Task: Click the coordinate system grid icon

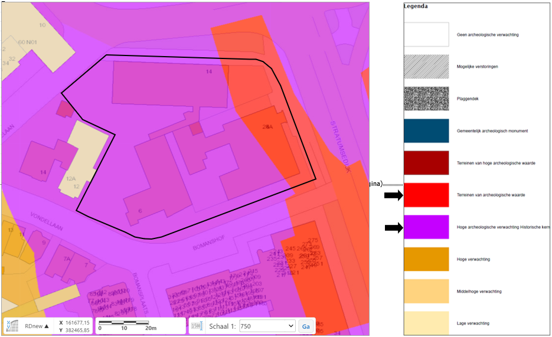Action: [x=14, y=326]
